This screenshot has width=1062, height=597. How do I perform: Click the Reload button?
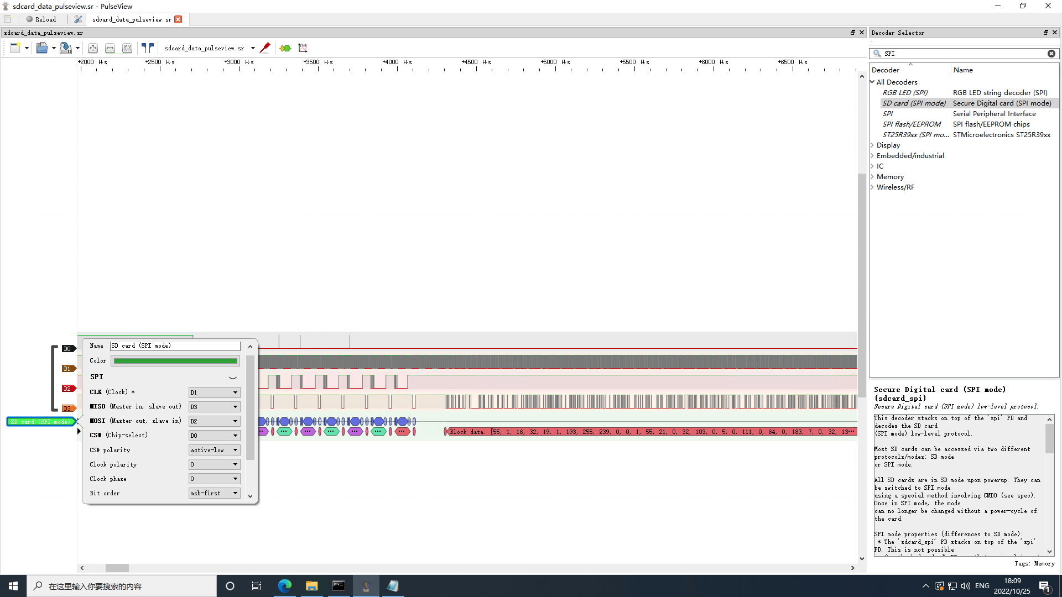pos(41,19)
